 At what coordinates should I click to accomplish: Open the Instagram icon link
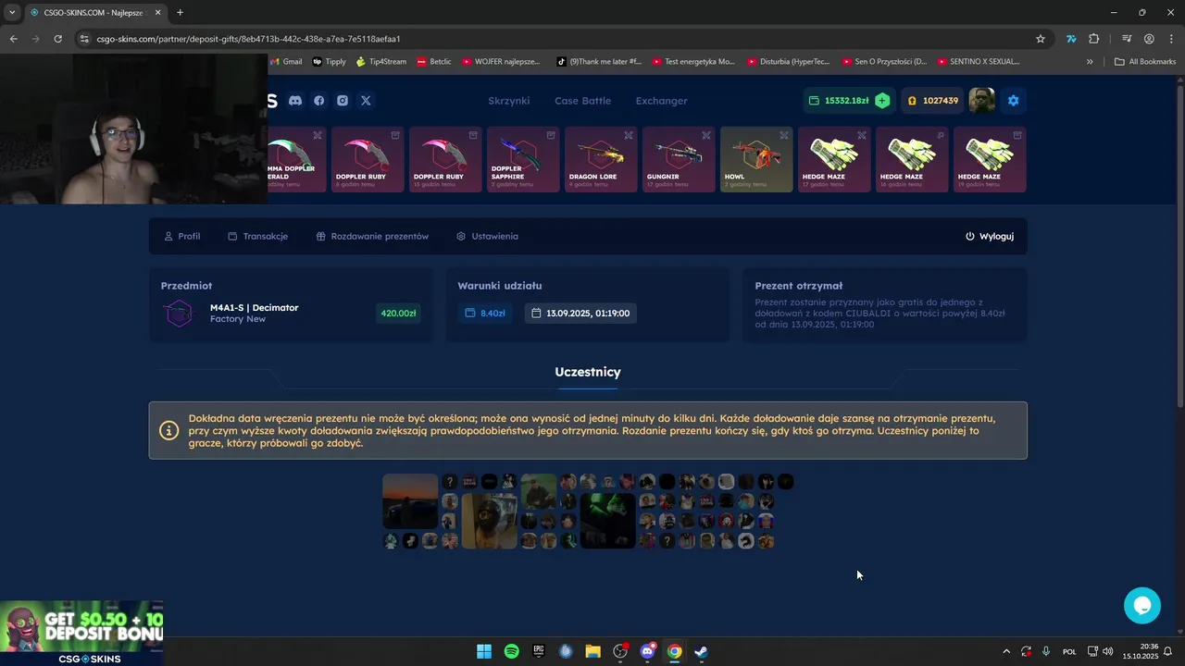(x=343, y=101)
